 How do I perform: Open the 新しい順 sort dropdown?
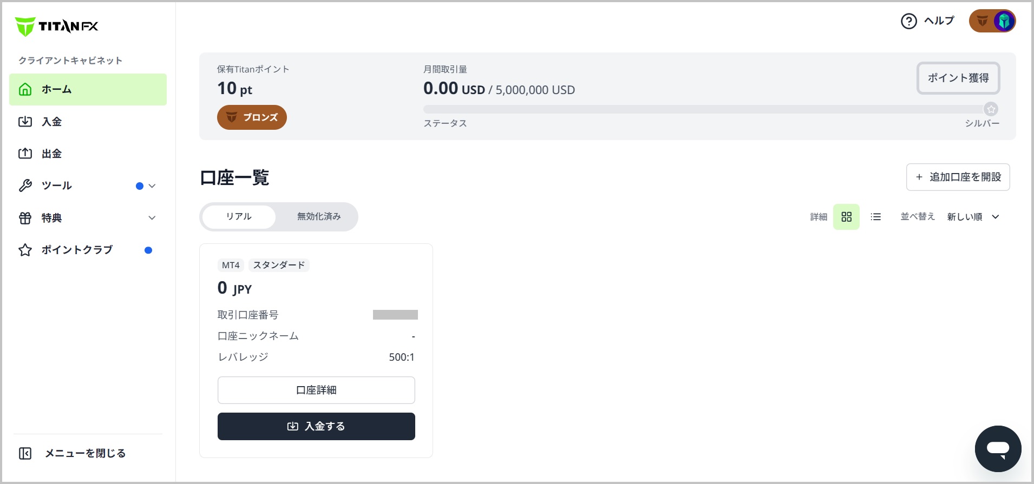click(973, 217)
